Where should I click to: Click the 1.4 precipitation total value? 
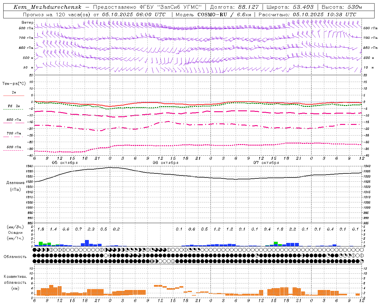(x=53, y=229)
